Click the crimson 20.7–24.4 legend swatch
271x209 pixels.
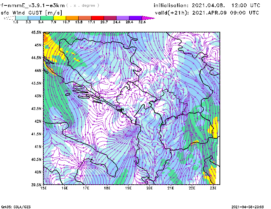(110, 18)
